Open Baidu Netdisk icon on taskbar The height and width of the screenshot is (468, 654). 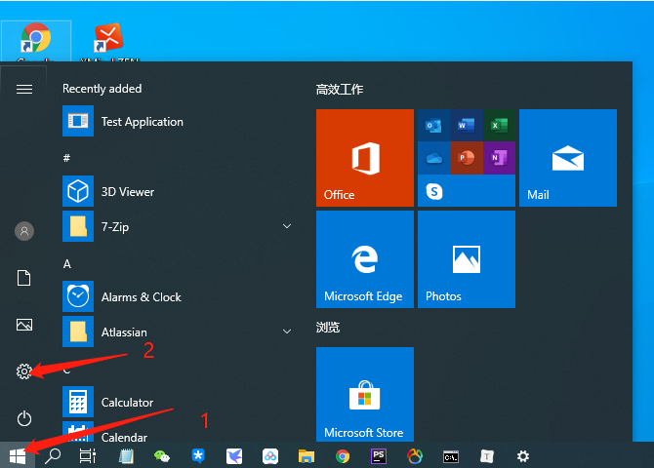coord(270,456)
